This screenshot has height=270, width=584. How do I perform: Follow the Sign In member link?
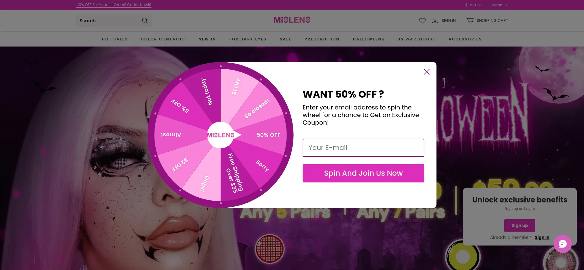(x=542, y=237)
